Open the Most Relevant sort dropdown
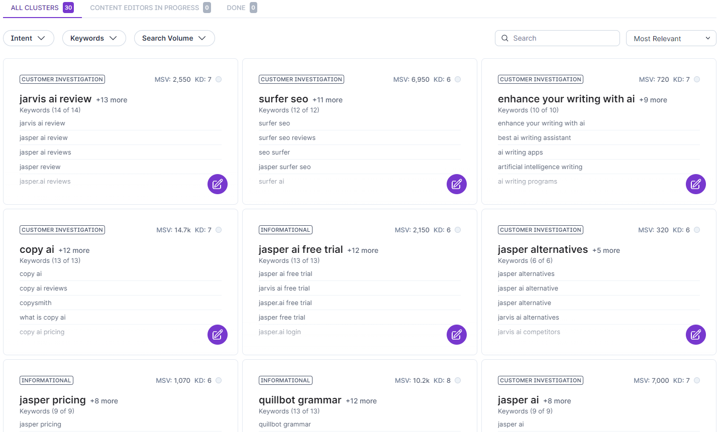Image resolution: width=719 pixels, height=432 pixels. pos(671,38)
